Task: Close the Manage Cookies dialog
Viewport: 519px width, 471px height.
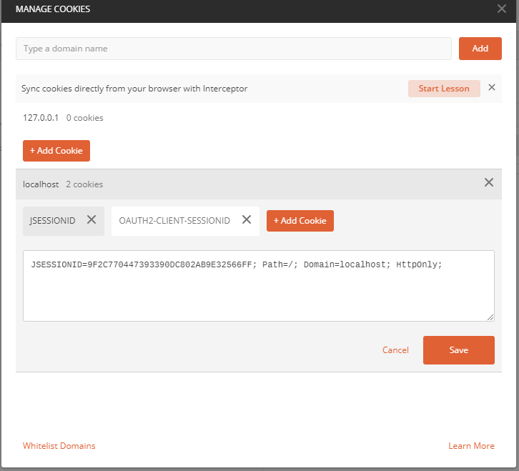Action: (501, 9)
